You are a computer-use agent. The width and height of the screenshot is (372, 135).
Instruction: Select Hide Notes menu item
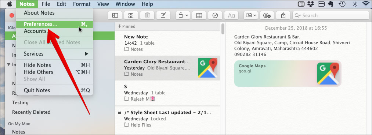[x=55, y=65]
